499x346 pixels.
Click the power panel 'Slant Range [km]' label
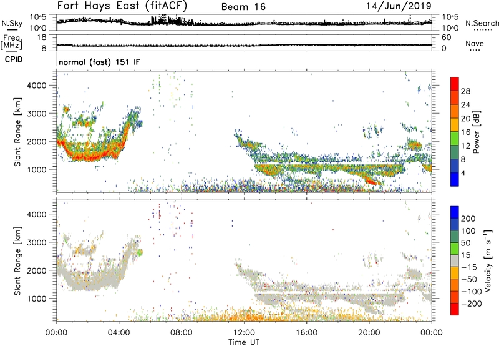tap(17, 132)
